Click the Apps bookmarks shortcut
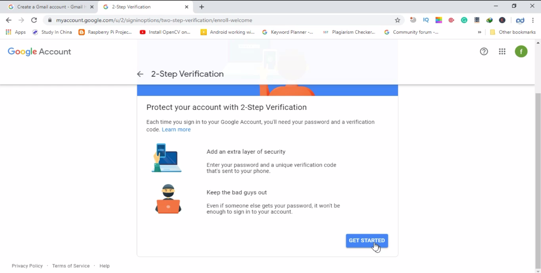541x273 pixels. [16, 32]
